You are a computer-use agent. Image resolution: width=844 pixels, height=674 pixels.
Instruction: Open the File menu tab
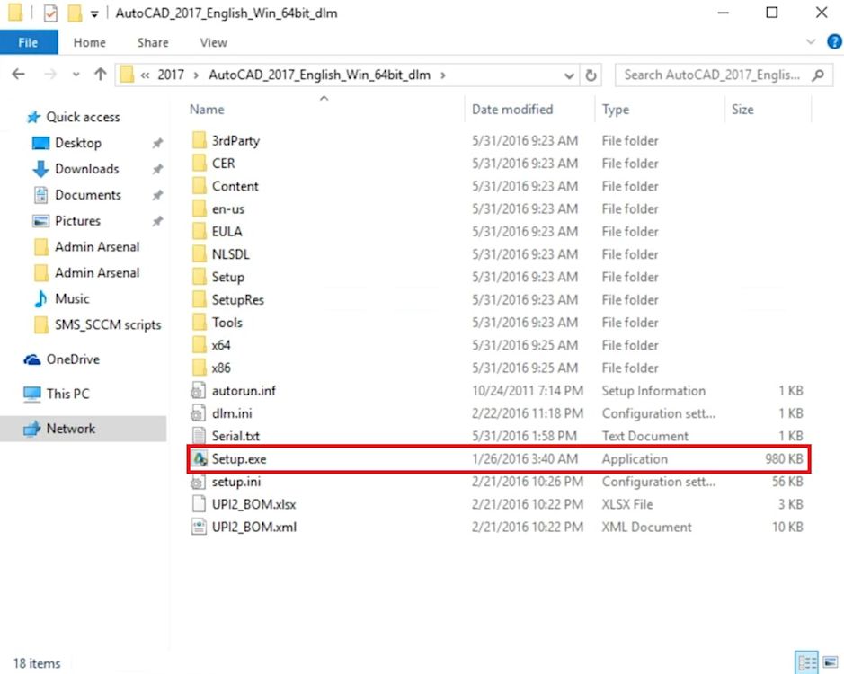tap(29, 42)
